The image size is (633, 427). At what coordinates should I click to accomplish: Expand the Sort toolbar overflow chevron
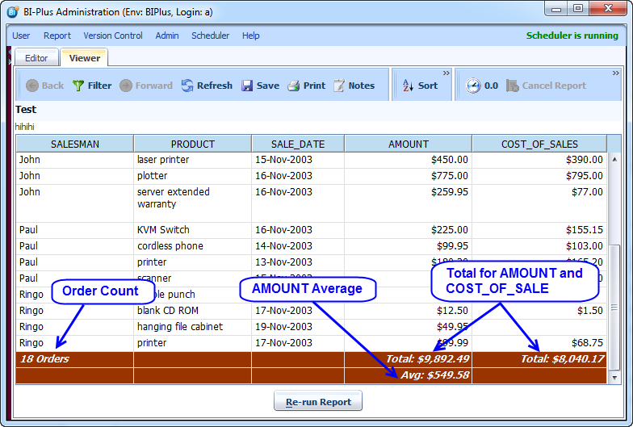445,73
